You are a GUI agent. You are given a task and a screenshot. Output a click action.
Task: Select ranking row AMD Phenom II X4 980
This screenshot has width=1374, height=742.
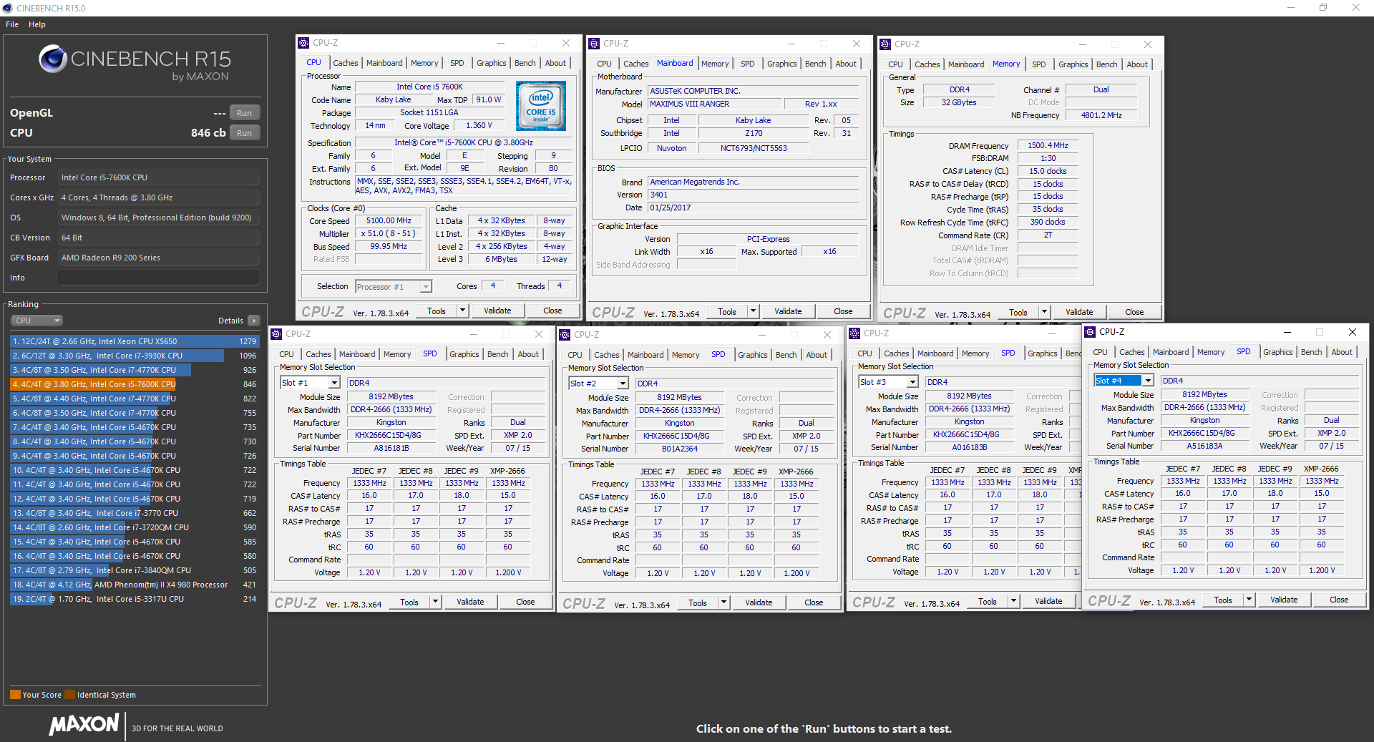[134, 585]
